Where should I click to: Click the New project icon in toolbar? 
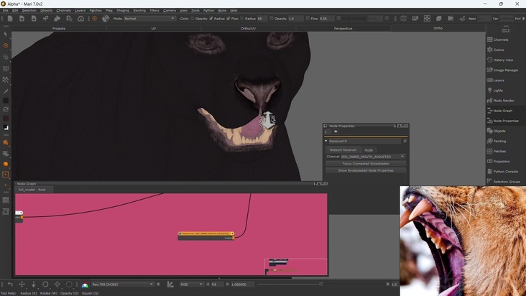click(10, 19)
